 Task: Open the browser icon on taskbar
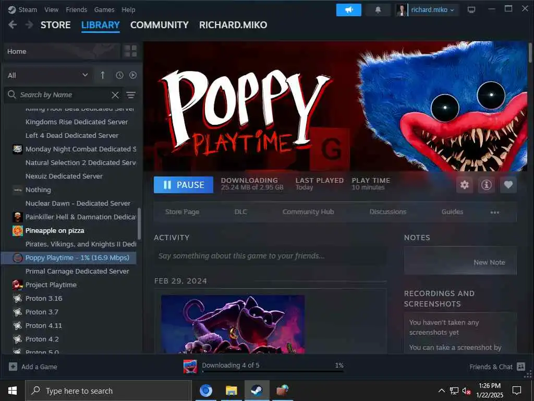(205, 391)
